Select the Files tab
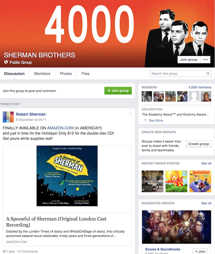The width and height of the screenshot is (215, 254). click(x=85, y=74)
